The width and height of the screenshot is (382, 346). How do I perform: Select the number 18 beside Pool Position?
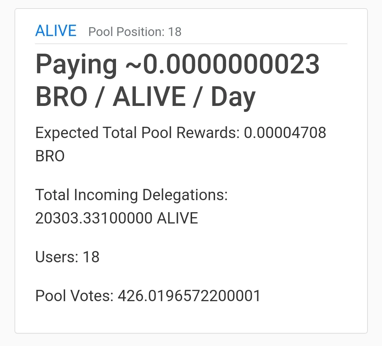point(175,32)
